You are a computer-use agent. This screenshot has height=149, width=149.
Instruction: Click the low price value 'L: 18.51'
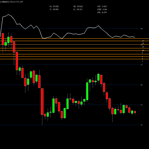78,10
